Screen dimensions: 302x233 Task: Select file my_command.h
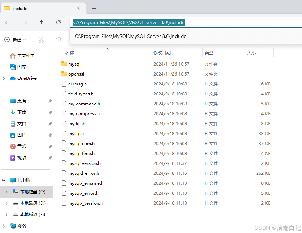(81, 104)
